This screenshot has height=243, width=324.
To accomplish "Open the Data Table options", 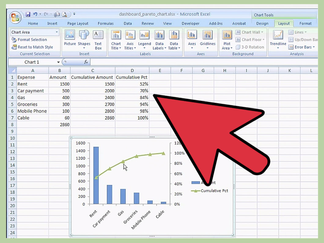I will pyautogui.click(x=174, y=40).
